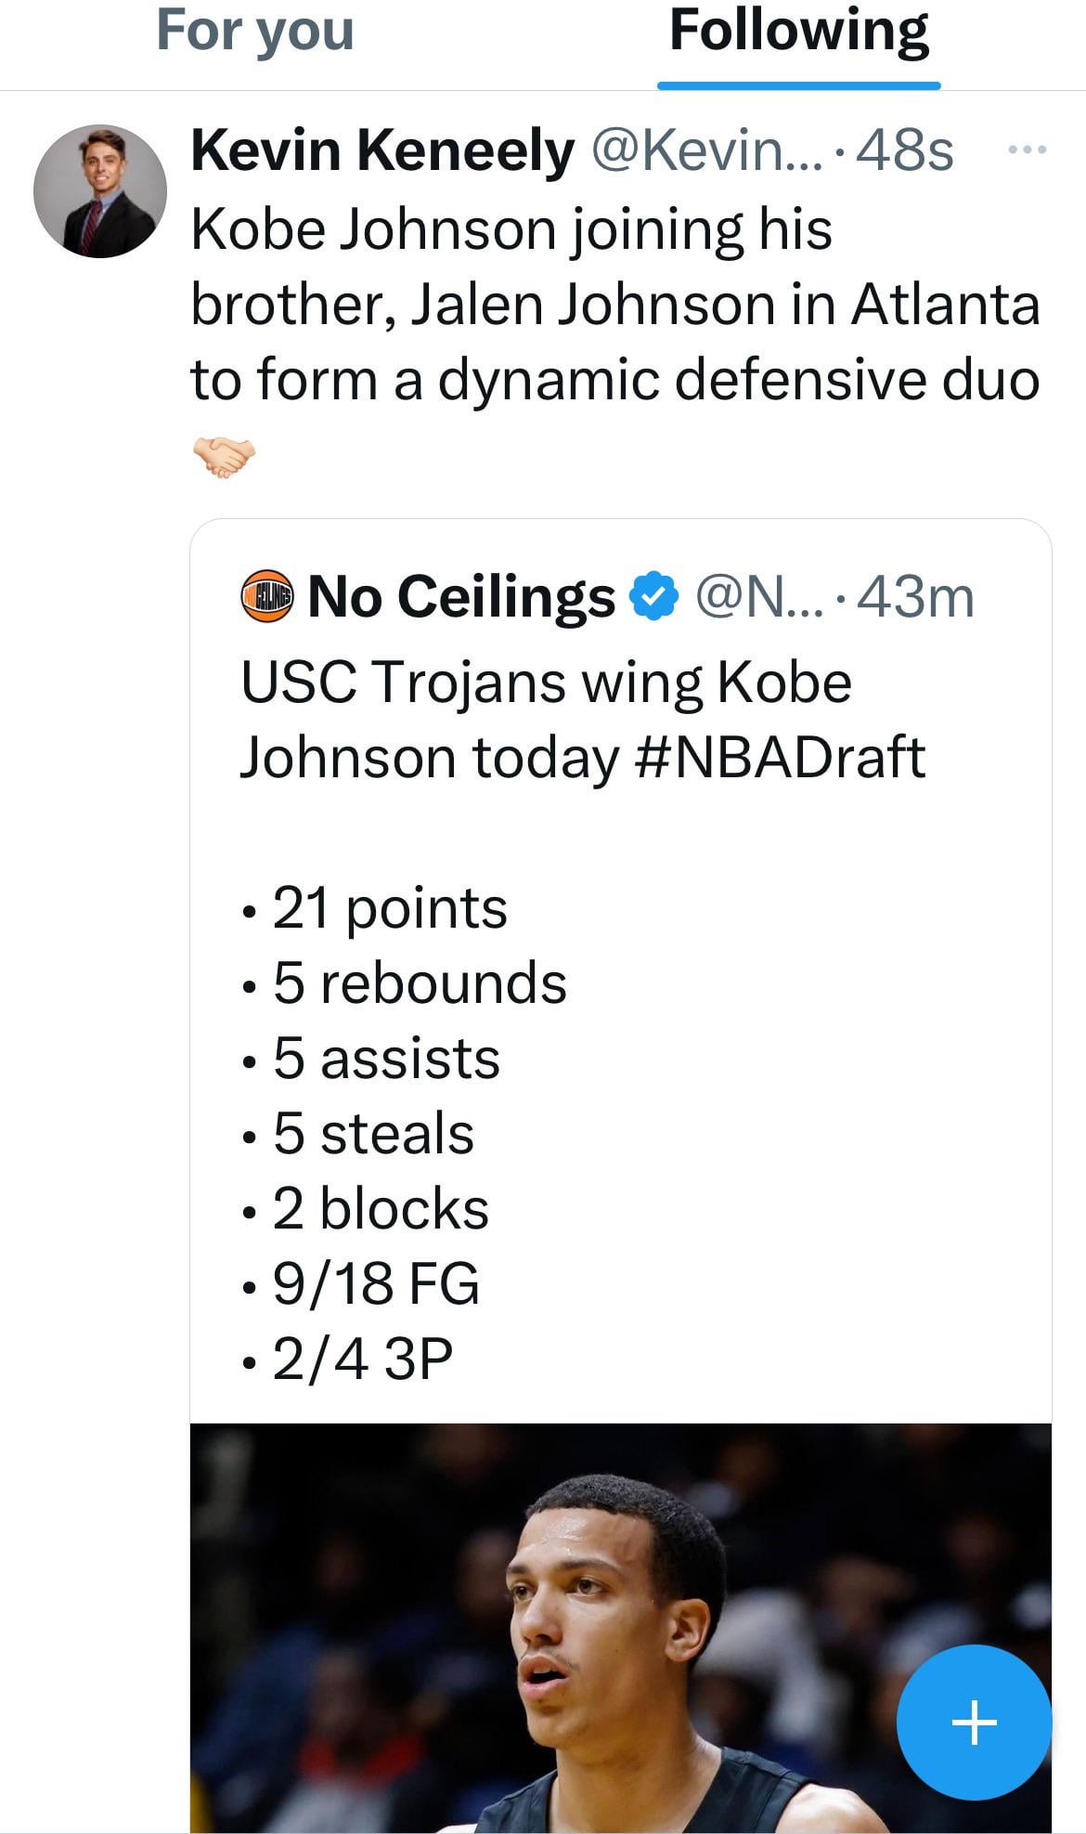
Task: Switch to the For you tab
Action: (255, 32)
